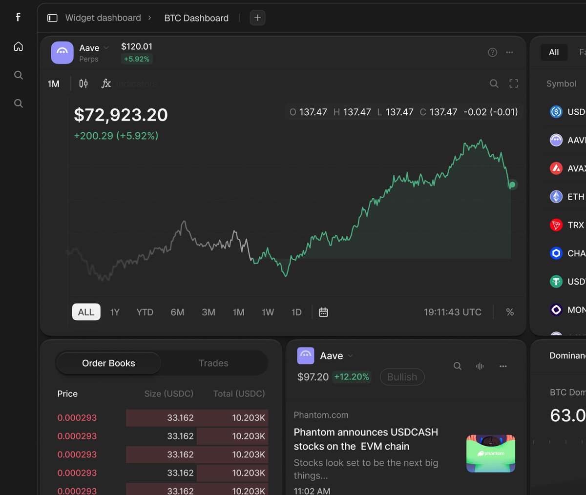Go to Widget dashboard breadcrumb
The width and height of the screenshot is (586, 495).
pos(103,18)
